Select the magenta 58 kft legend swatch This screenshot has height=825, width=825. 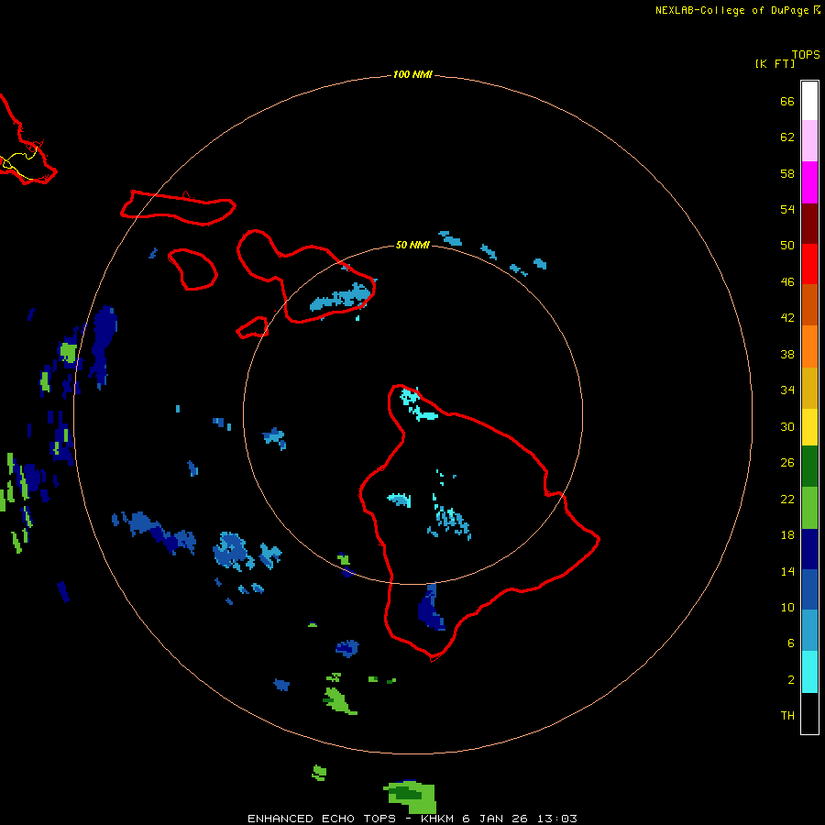coord(809,182)
